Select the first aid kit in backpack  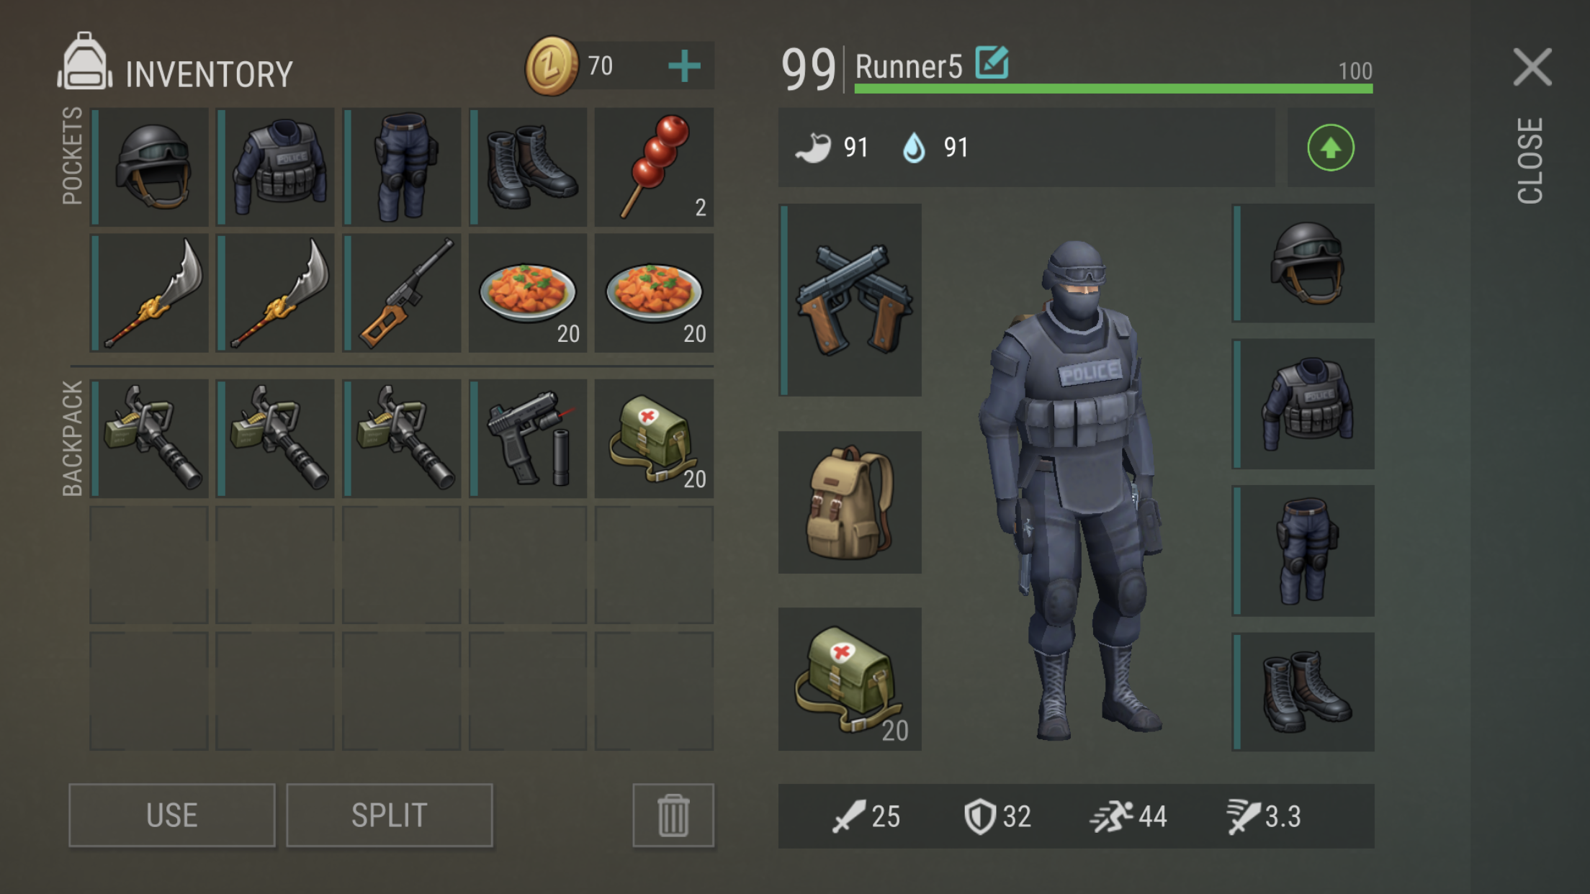click(654, 439)
